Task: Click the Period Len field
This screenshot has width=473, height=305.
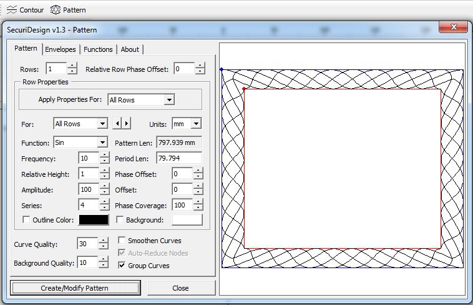Action: click(179, 158)
